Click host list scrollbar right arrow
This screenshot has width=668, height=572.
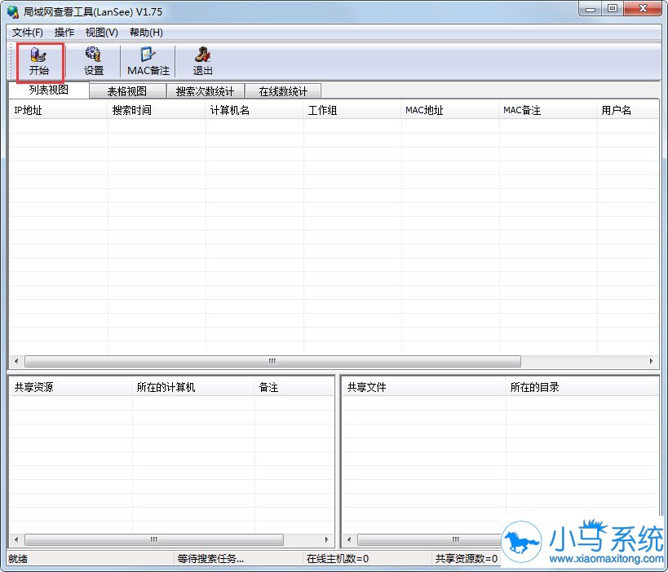[651, 361]
